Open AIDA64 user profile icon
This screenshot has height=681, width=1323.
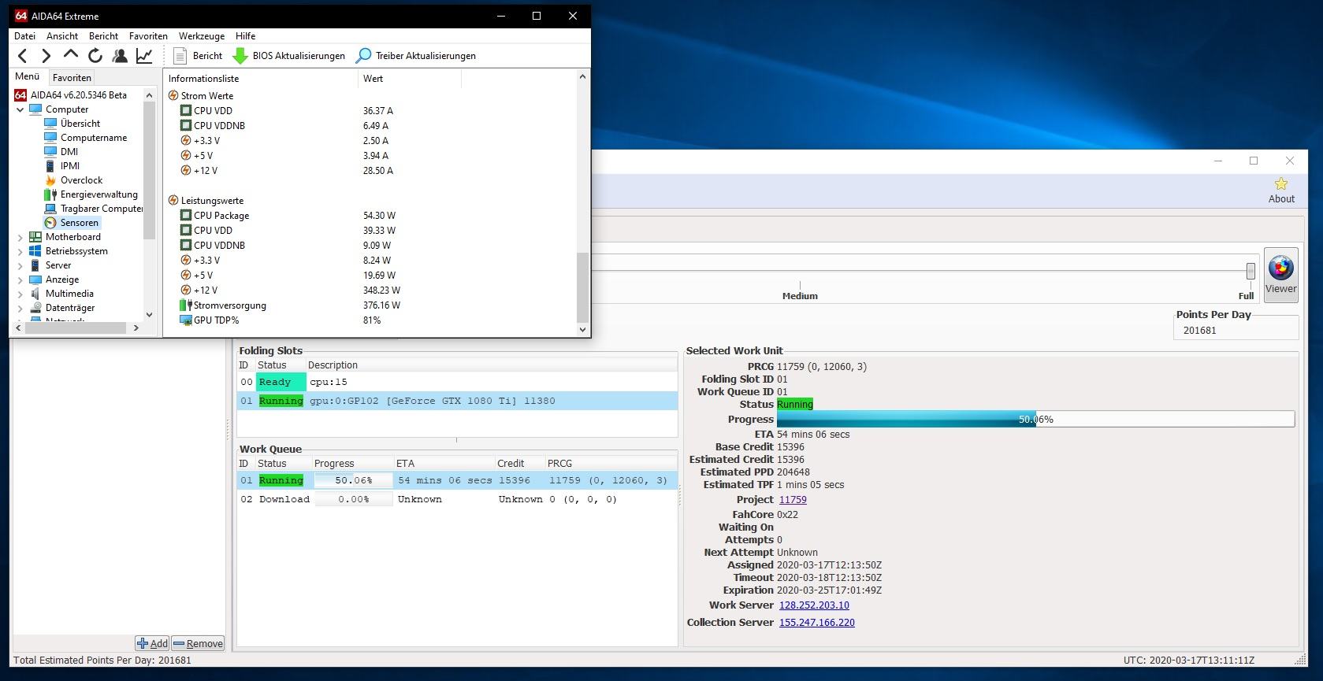120,55
